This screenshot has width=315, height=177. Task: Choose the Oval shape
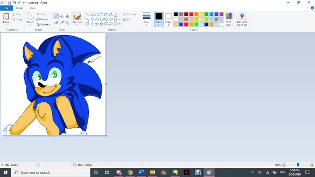(x=97, y=15)
